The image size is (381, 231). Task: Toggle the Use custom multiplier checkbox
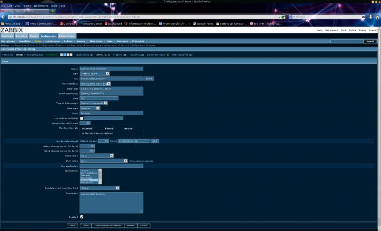coord(81,118)
